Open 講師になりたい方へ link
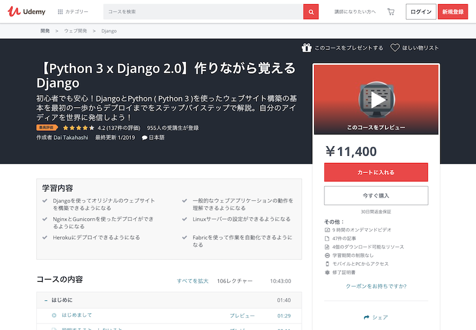Viewport: 476px width, 330px height. 355,11
